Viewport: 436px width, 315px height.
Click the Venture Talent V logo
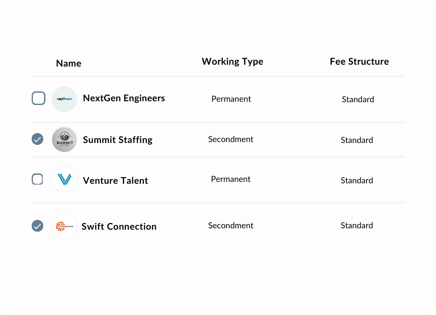pyautogui.click(x=64, y=180)
